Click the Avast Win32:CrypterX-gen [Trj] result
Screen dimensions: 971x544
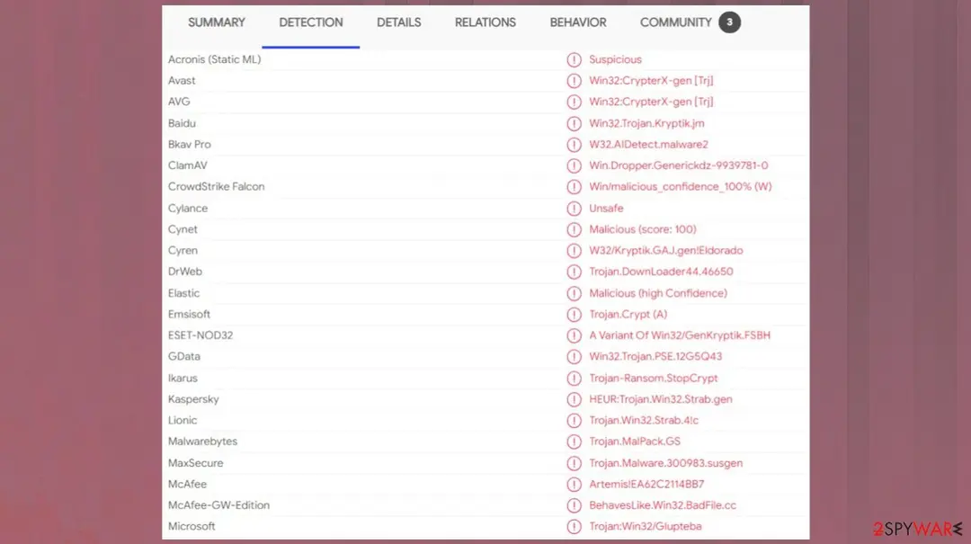point(651,81)
